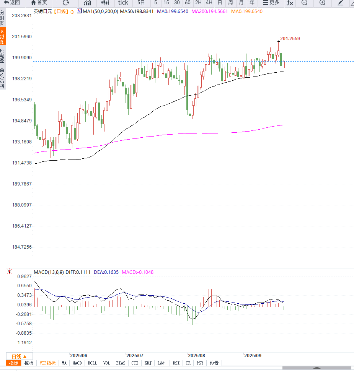Apply the MA indicator
Viewport: 354px width, 371px height.
pos(64,363)
